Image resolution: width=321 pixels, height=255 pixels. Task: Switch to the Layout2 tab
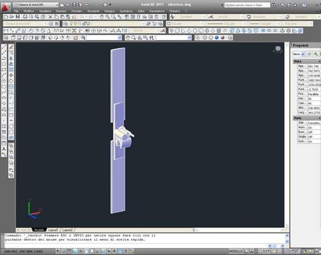coord(67,230)
